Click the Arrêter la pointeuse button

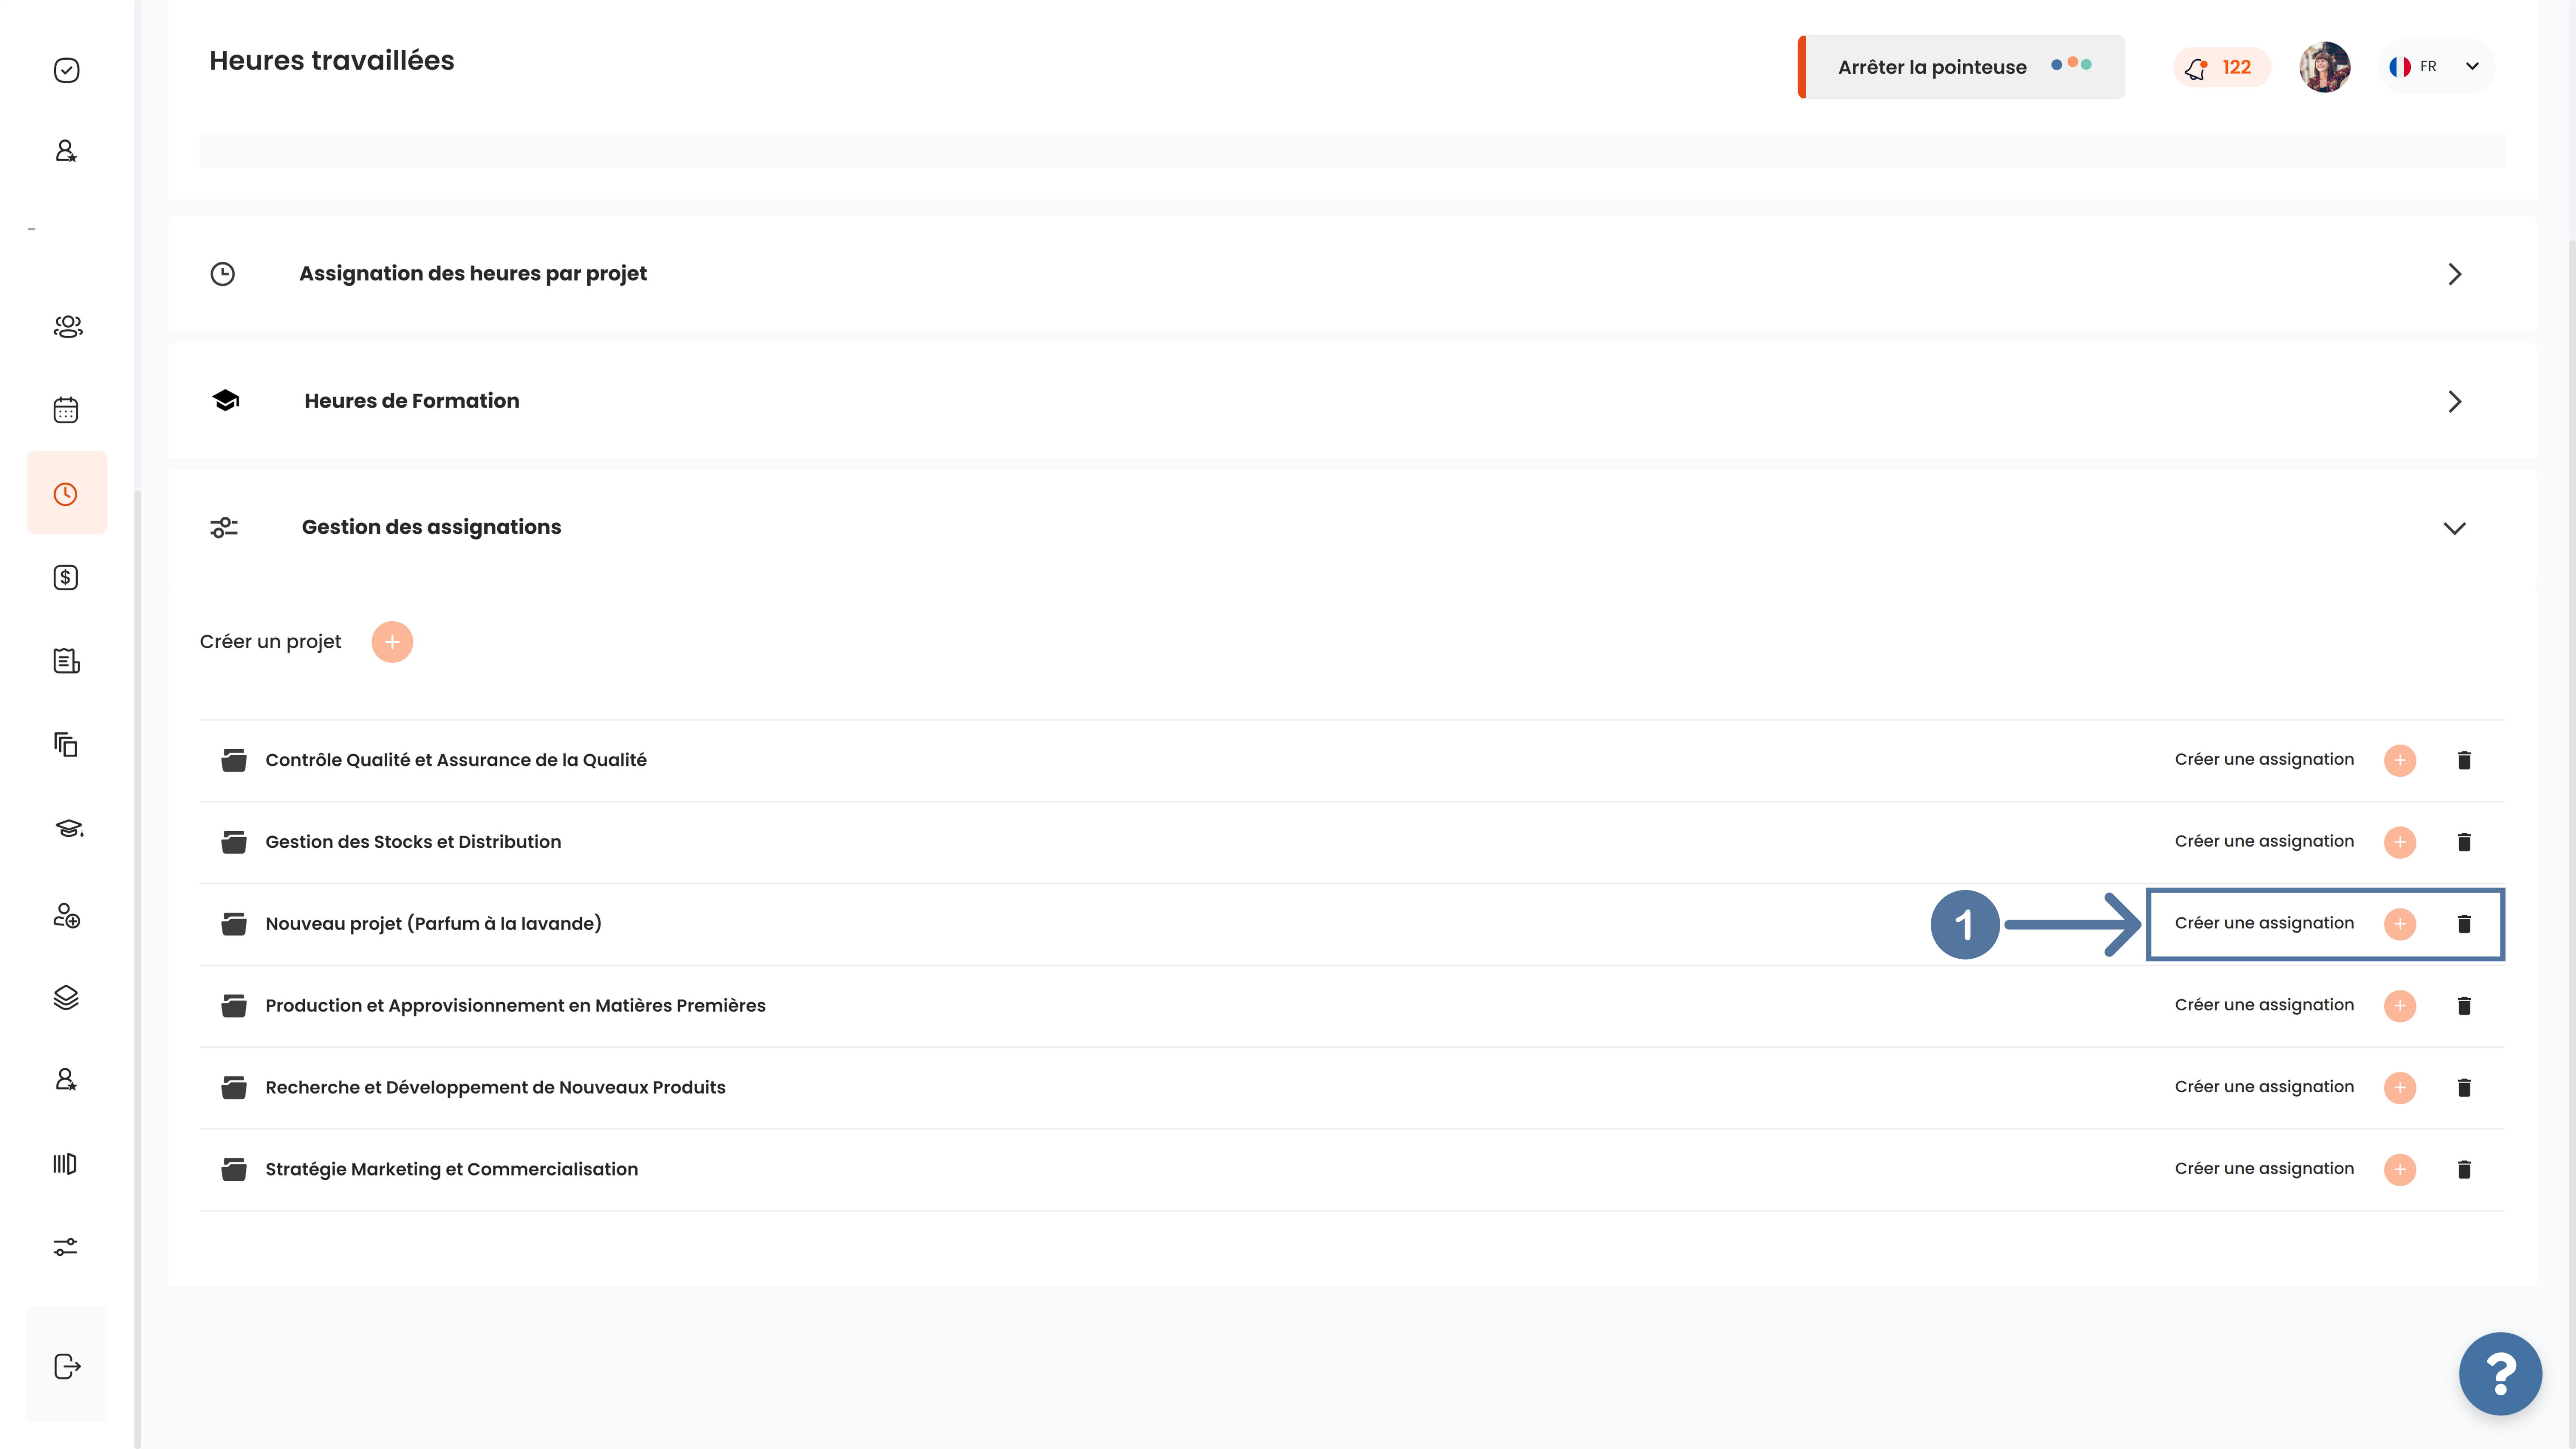coord(1961,67)
